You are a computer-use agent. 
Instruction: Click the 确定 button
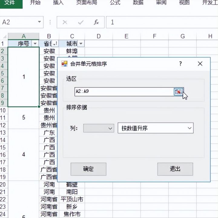tap(88, 169)
